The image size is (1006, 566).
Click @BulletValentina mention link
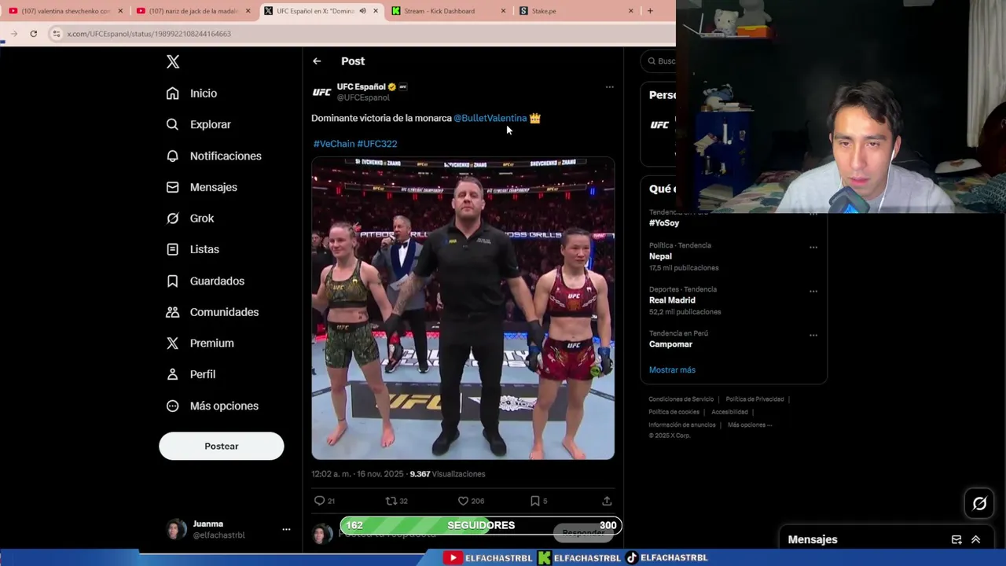490,118
